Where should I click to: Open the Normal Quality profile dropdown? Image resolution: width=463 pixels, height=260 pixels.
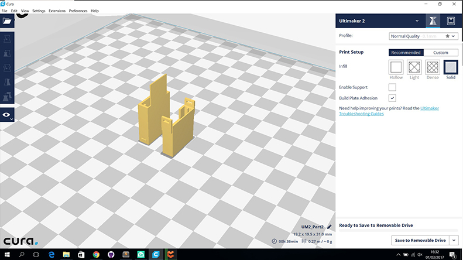click(x=423, y=36)
